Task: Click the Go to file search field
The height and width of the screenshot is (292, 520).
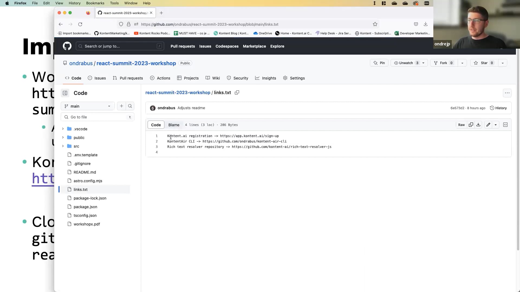Action: pyautogui.click(x=97, y=117)
